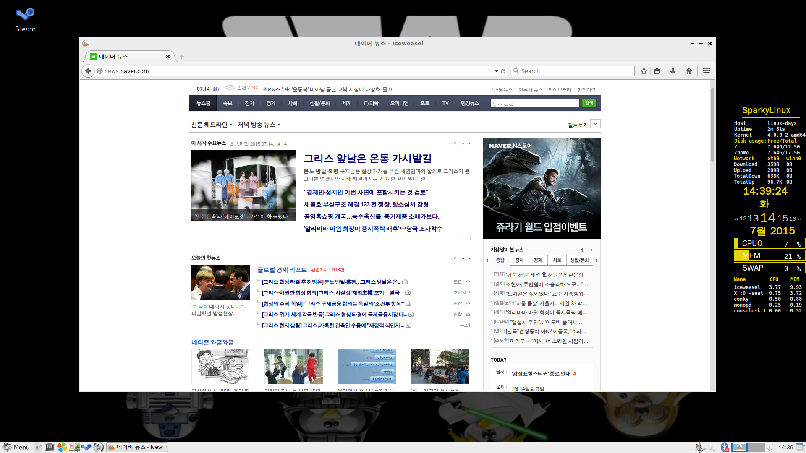Show bookmarks list icon in toolbar
The height and width of the screenshot is (453, 806).
(657, 71)
